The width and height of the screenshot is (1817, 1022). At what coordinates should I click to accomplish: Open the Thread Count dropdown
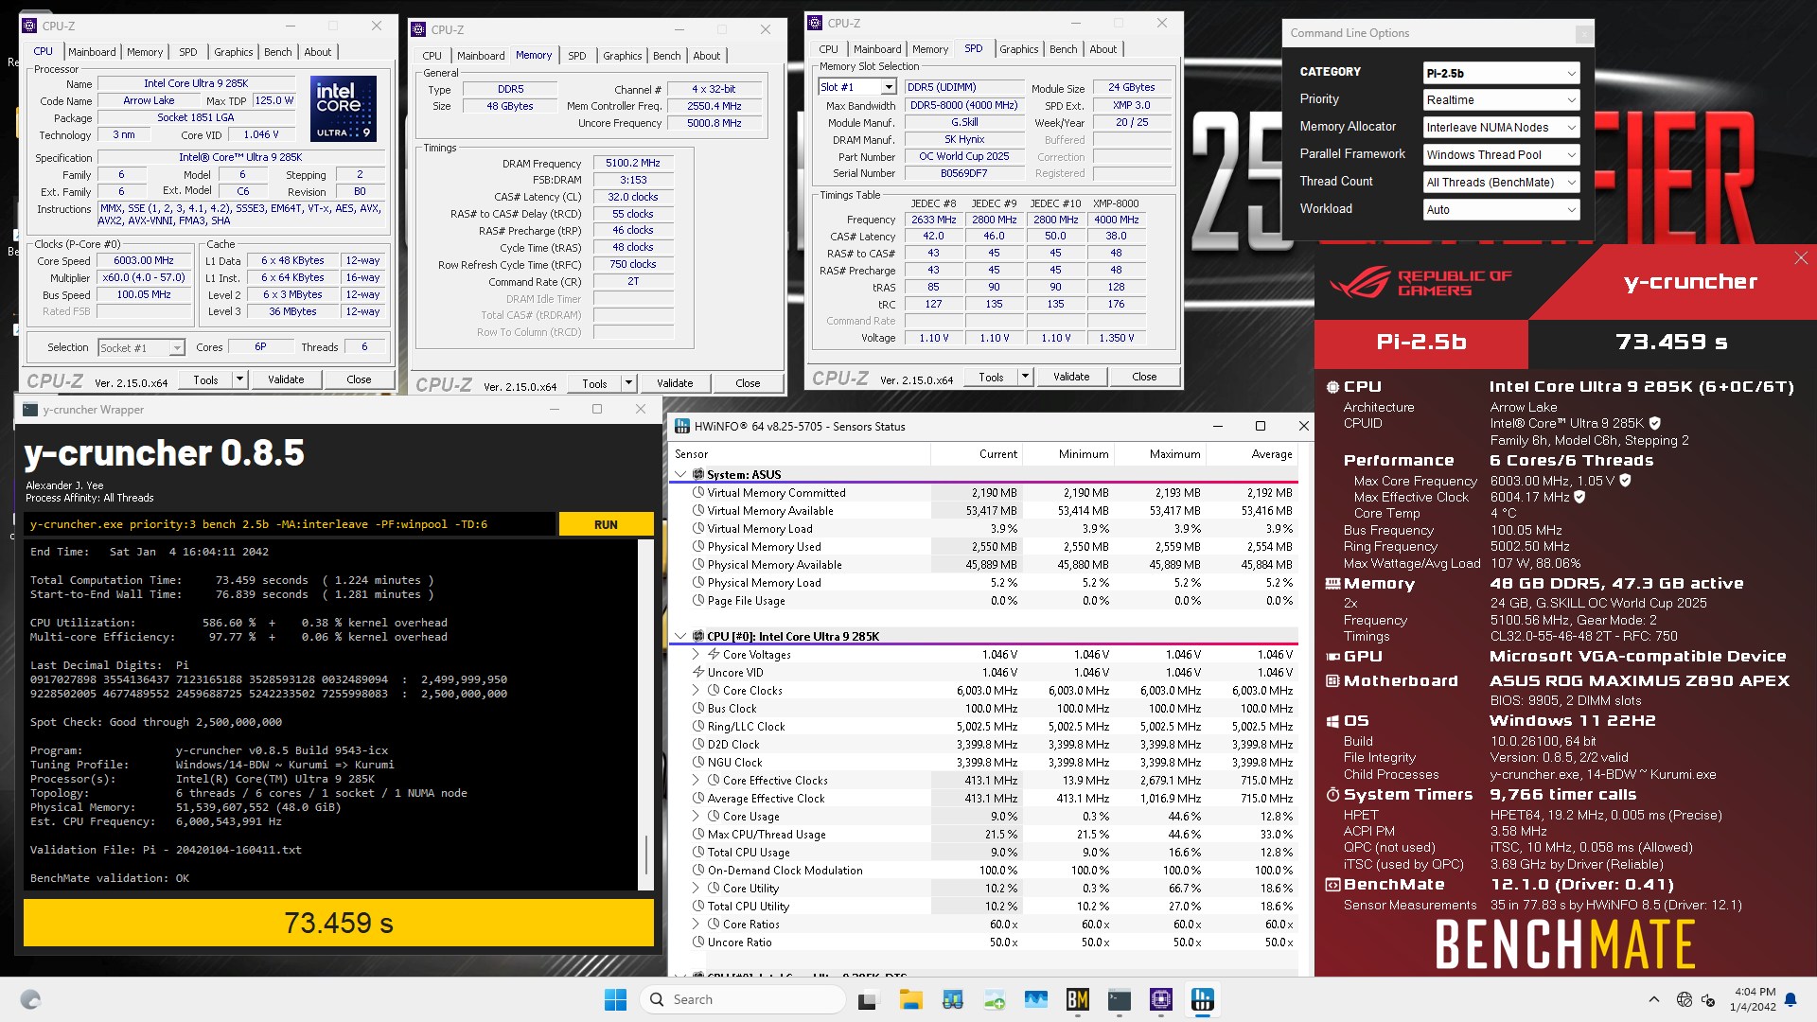tap(1501, 183)
